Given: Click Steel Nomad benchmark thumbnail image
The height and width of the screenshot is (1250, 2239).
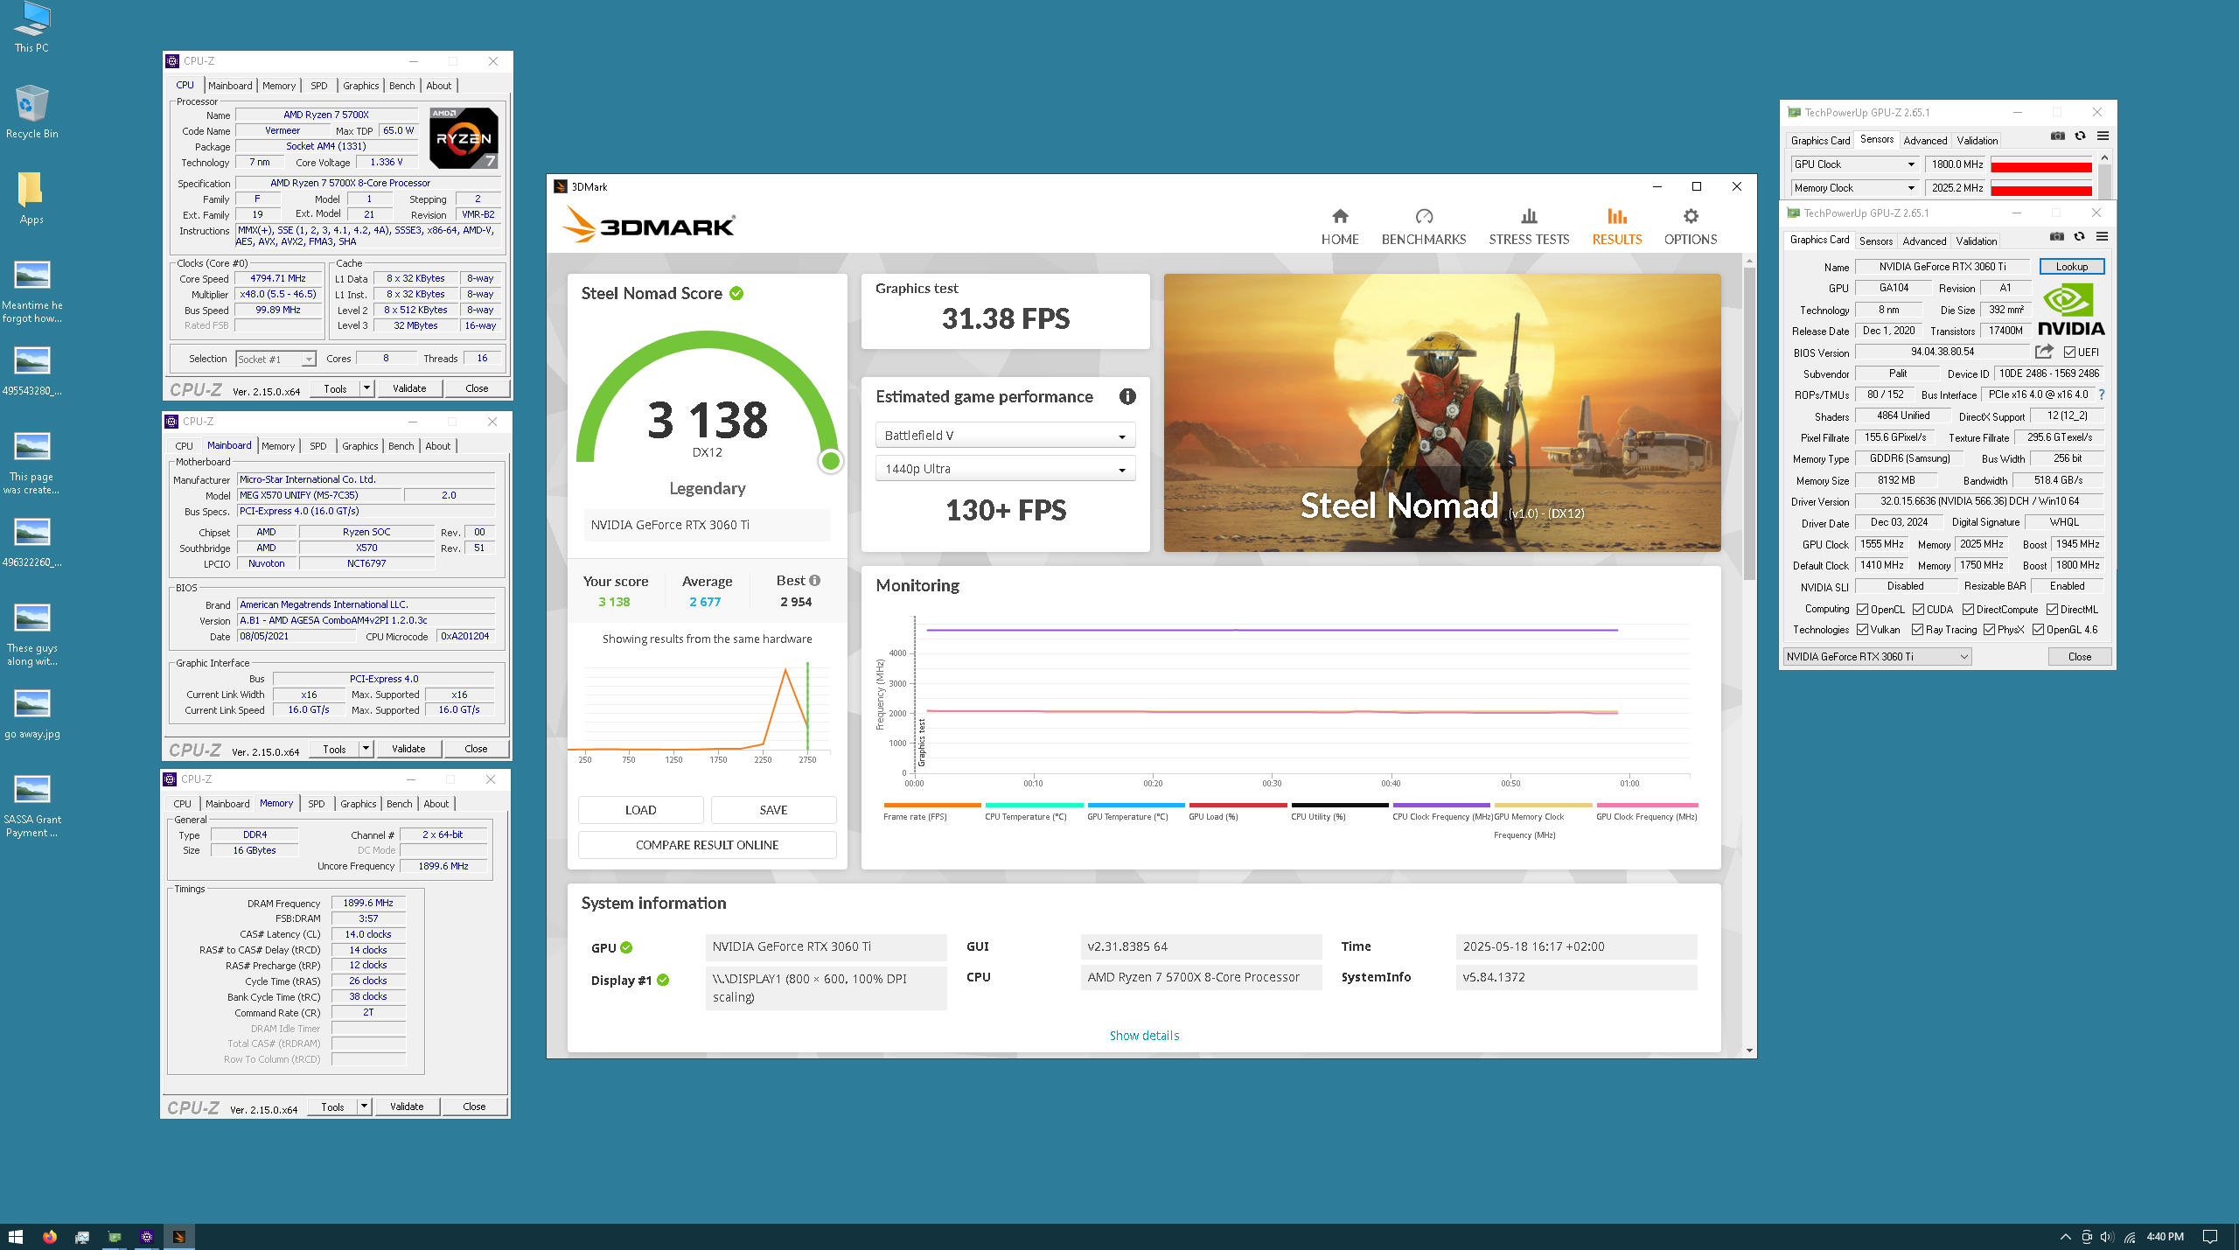Looking at the screenshot, I should [1441, 413].
